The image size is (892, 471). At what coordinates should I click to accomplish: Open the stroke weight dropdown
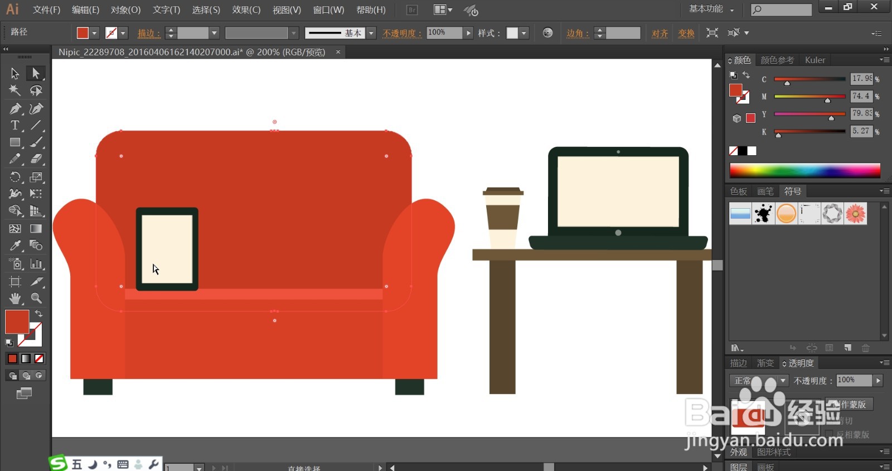[x=214, y=33]
